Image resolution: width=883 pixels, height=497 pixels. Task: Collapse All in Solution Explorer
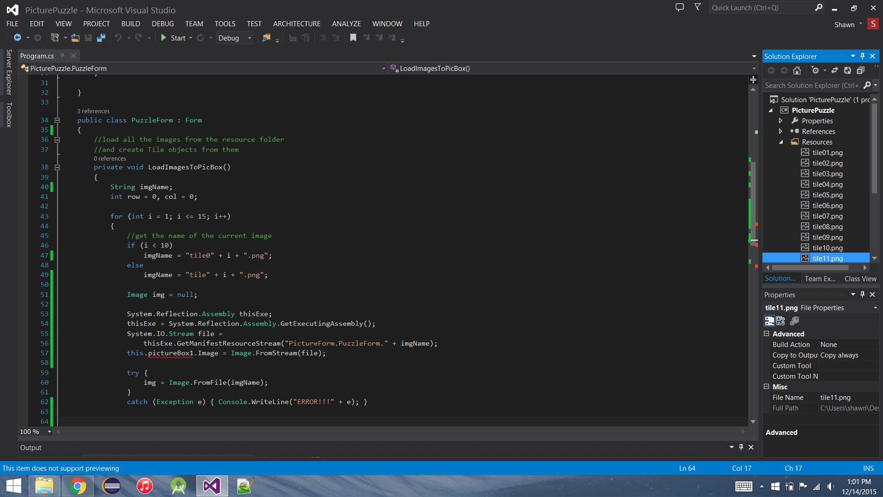861,70
